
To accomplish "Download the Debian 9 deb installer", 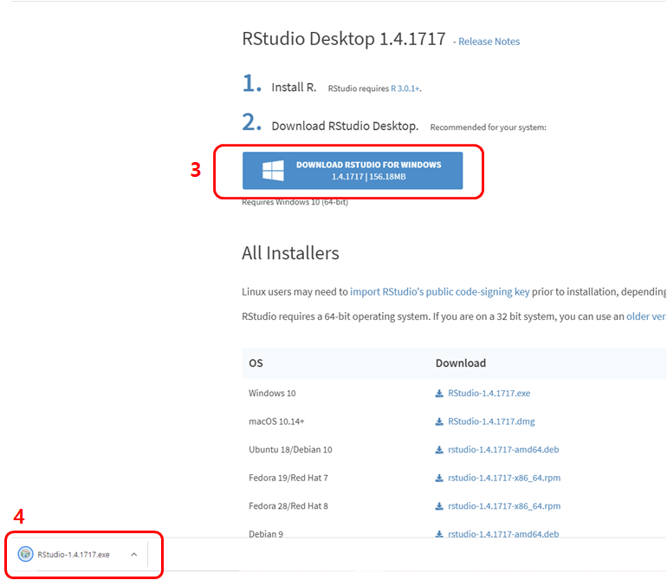I will click(x=503, y=533).
